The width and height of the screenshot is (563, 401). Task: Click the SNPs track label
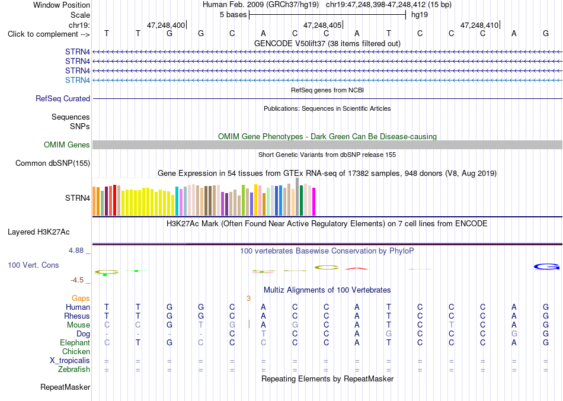80,126
